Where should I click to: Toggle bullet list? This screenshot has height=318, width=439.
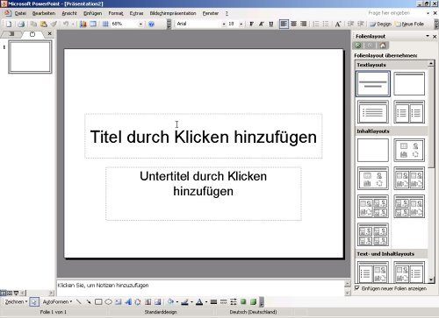(x=326, y=24)
